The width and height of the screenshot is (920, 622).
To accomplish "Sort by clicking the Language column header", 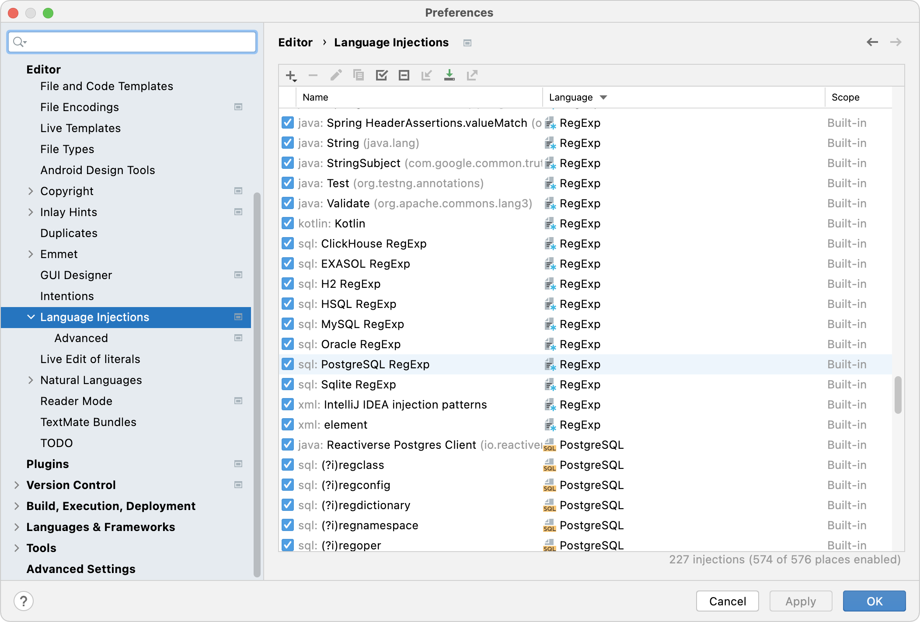I will (571, 97).
